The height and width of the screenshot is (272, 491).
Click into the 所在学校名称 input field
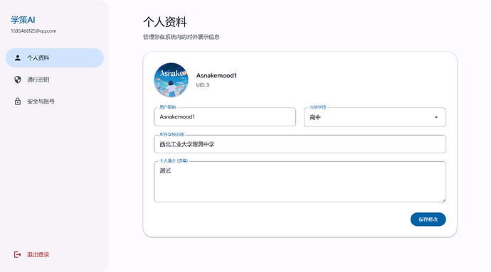(300, 144)
